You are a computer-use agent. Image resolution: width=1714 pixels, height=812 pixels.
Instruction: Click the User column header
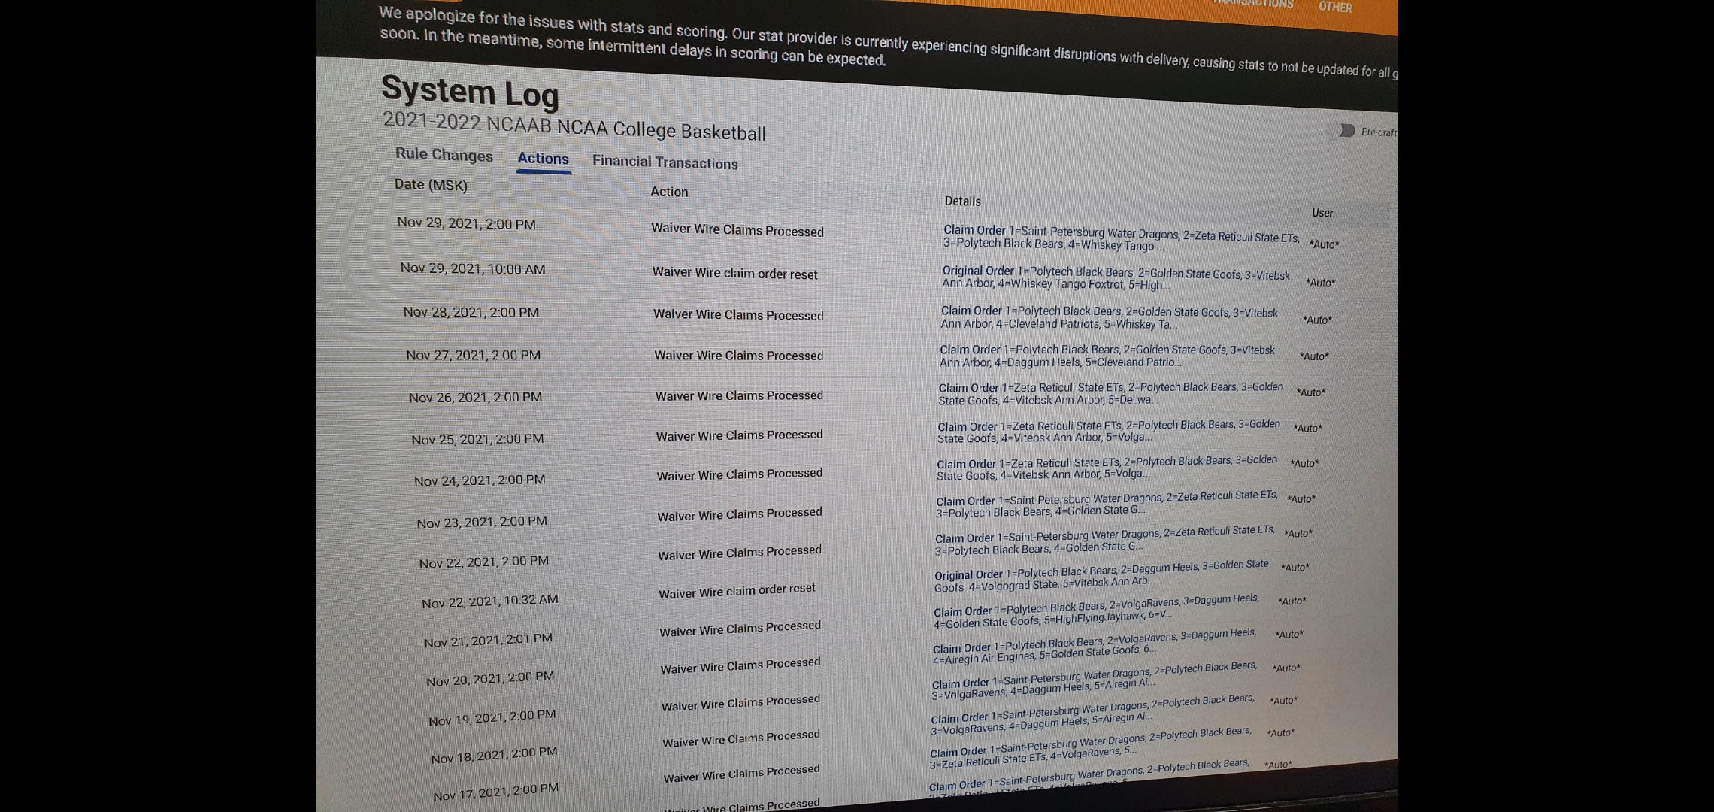click(1322, 213)
